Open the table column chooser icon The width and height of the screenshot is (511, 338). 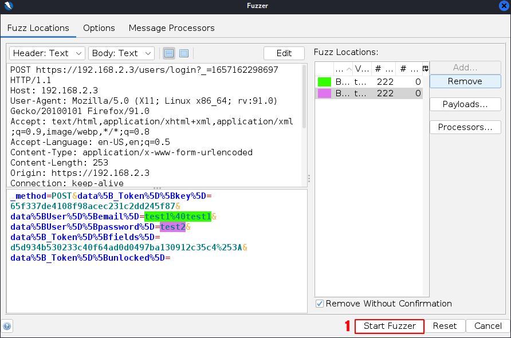tap(425, 69)
